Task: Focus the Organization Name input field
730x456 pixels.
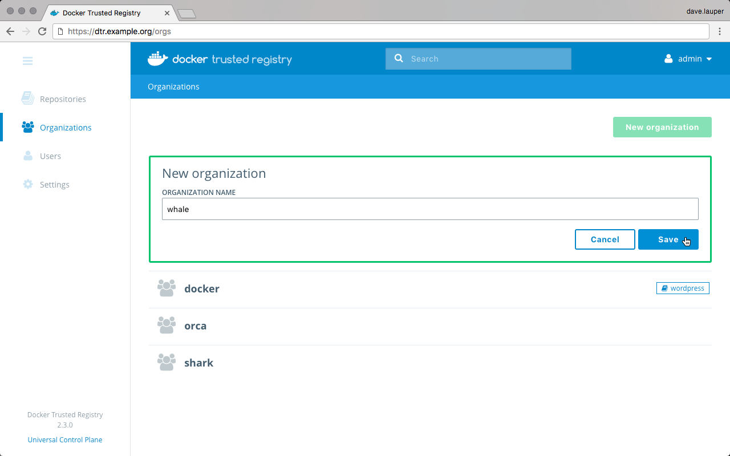Action: (430, 209)
